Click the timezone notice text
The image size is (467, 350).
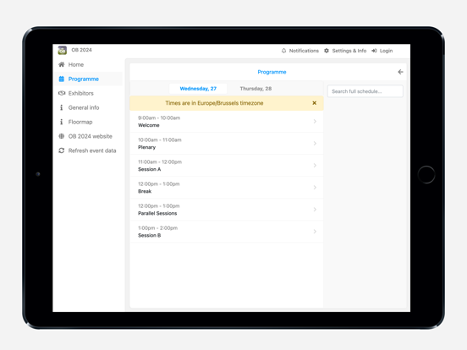coord(214,103)
